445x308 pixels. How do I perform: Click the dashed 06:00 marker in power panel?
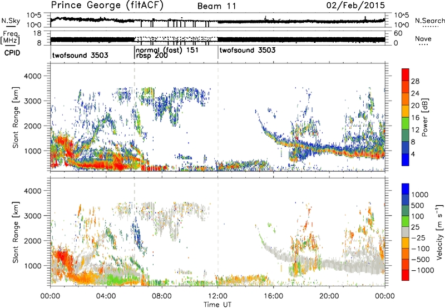coord(134,117)
